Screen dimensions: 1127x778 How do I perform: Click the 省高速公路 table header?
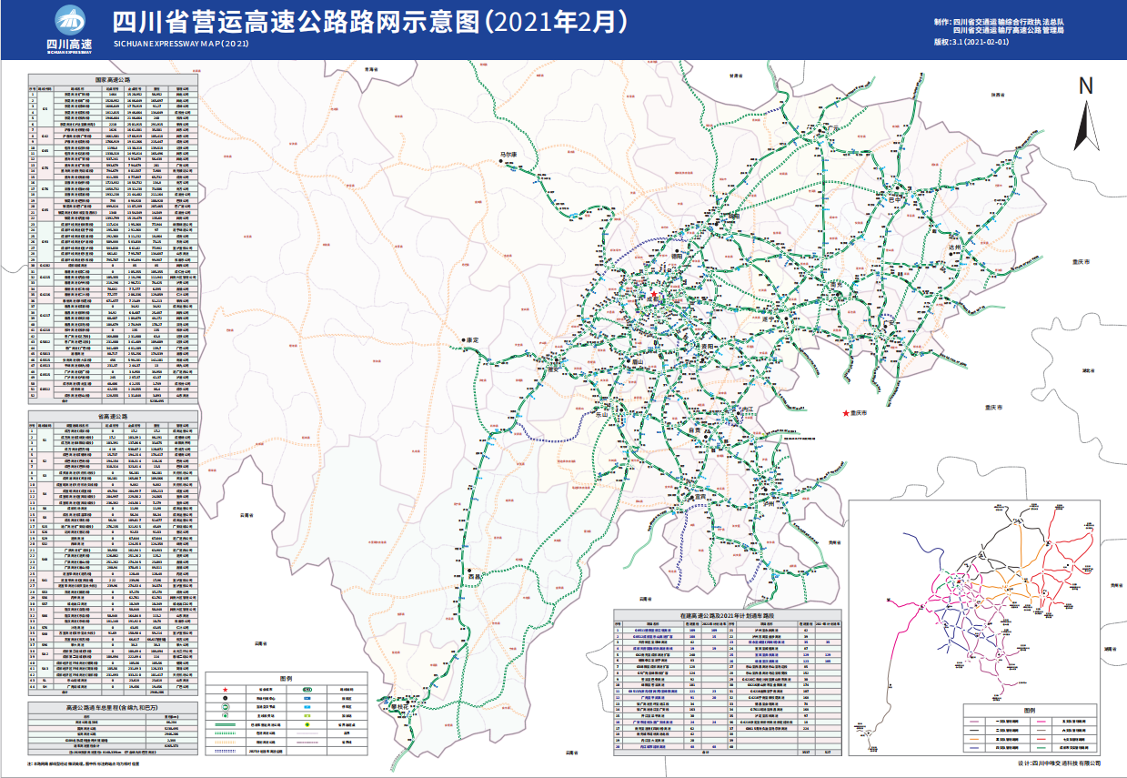click(113, 415)
